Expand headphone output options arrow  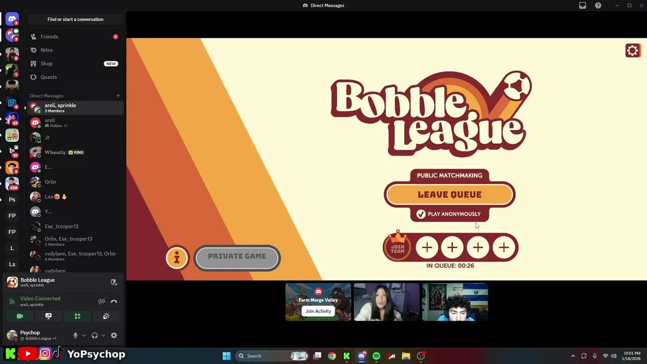click(x=103, y=335)
